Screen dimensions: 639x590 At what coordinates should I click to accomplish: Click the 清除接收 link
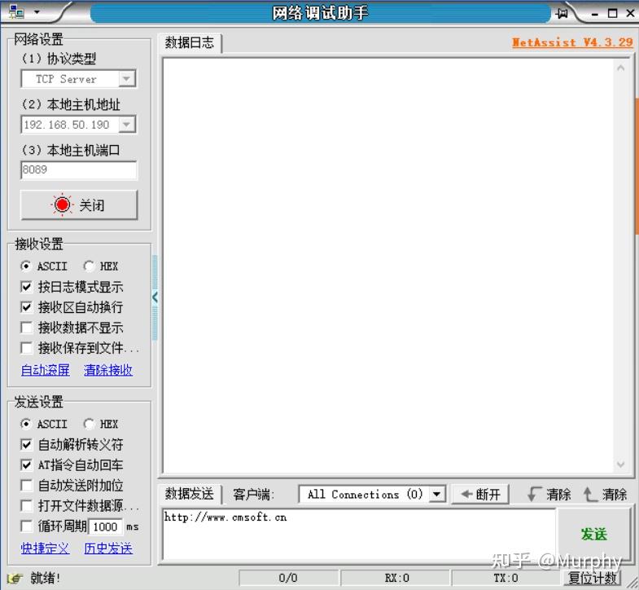(108, 370)
